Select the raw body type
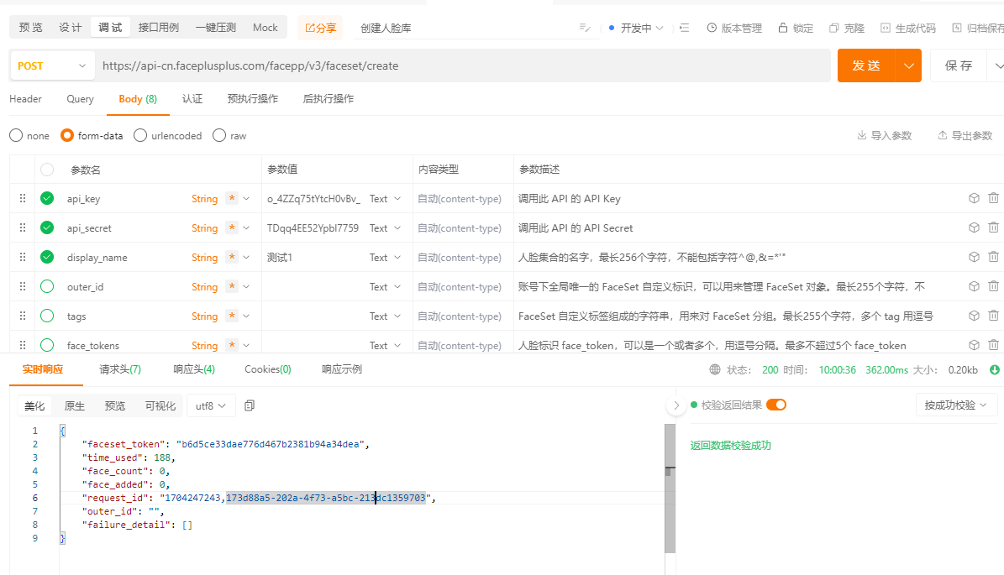Image resolution: width=1004 pixels, height=575 pixels. pos(219,136)
